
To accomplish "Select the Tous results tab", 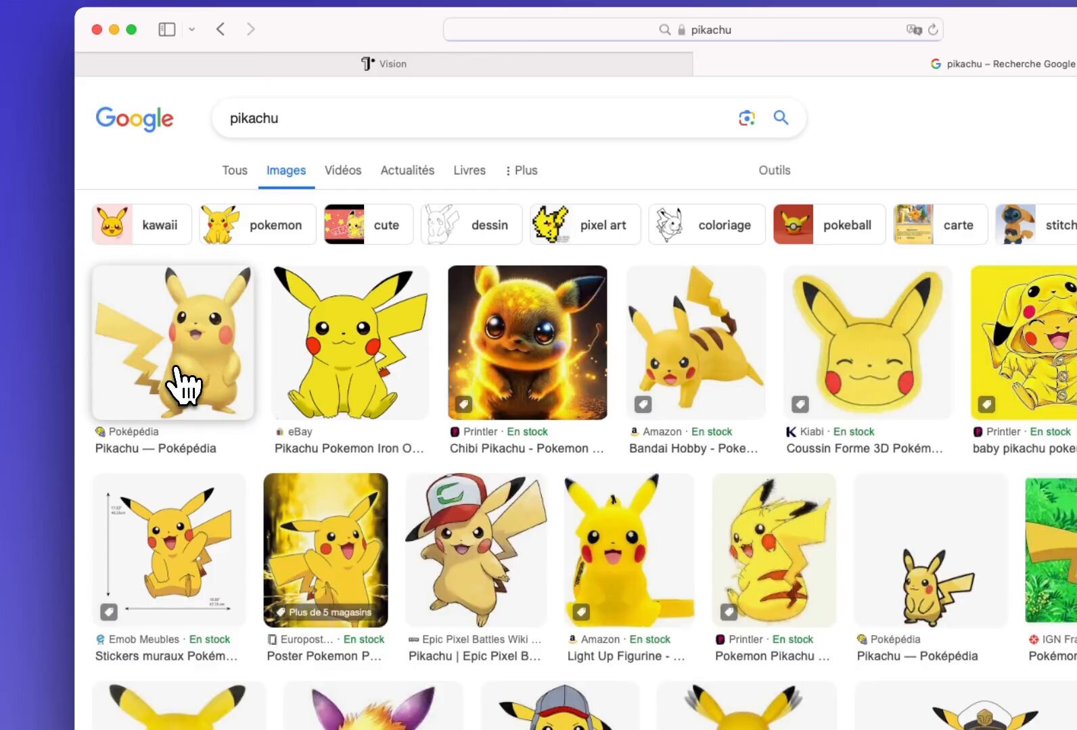I will 235,170.
